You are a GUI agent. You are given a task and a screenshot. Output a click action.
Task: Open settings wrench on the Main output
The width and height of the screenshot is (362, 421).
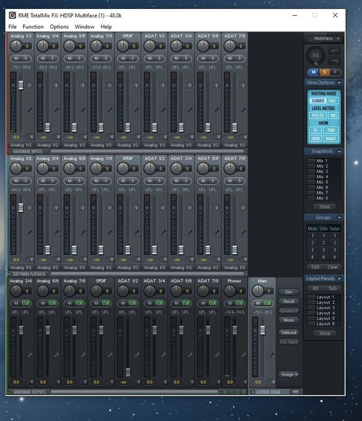[x=272, y=355]
